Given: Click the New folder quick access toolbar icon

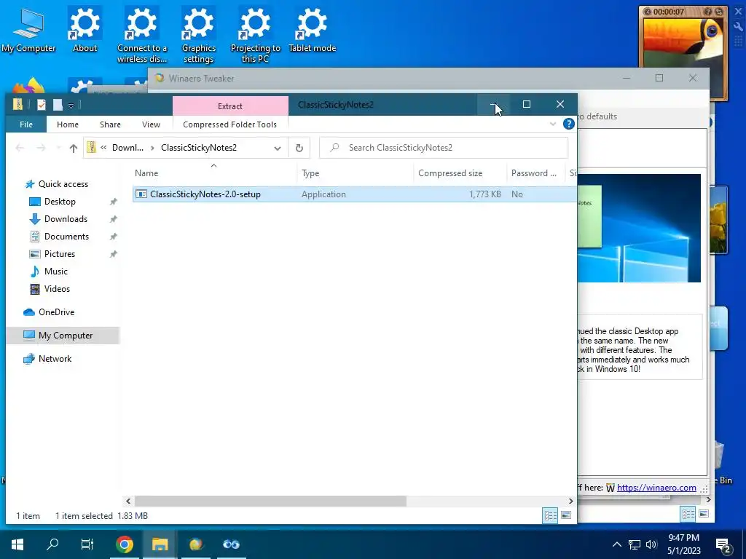Looking at the screenshot, I should click(x=58, y=105).
